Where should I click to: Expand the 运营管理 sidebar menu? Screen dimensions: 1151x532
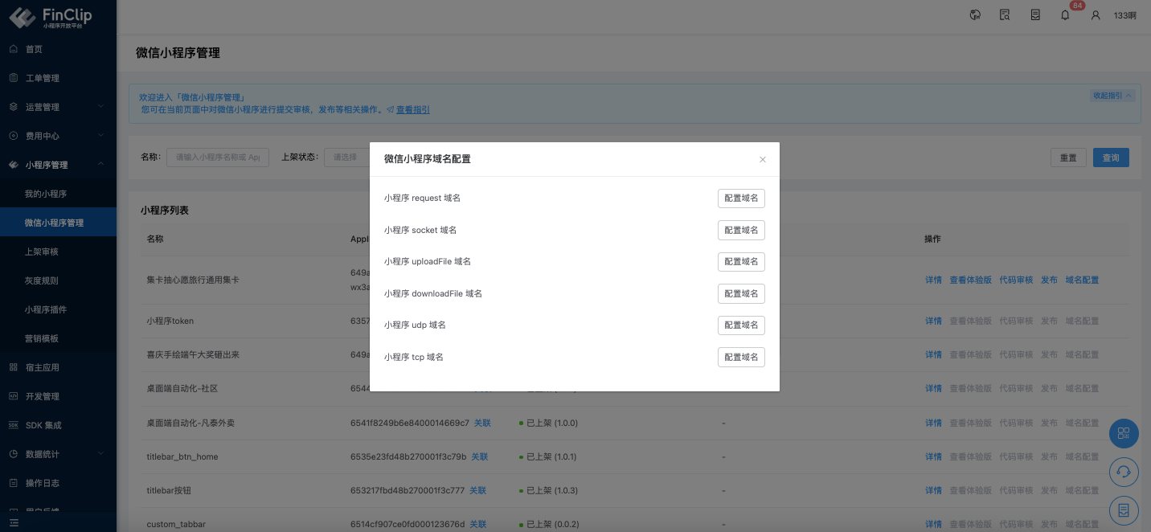point(58,107)
